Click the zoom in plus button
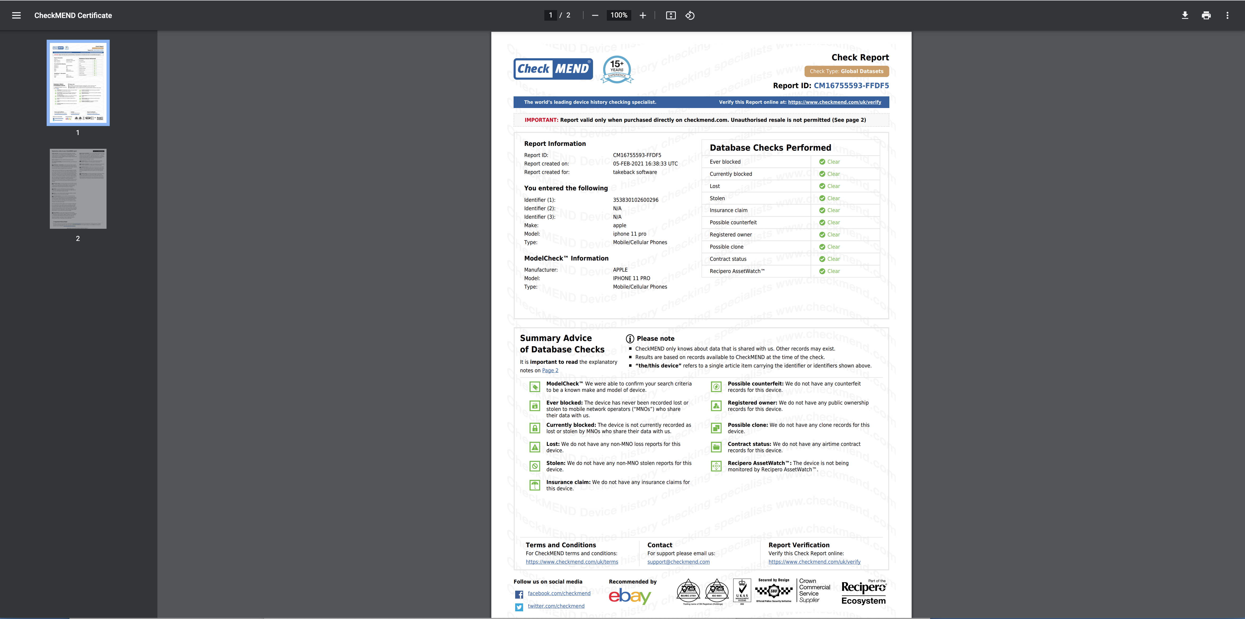The height and width of the screenshot is (619, 1245). 642,15
